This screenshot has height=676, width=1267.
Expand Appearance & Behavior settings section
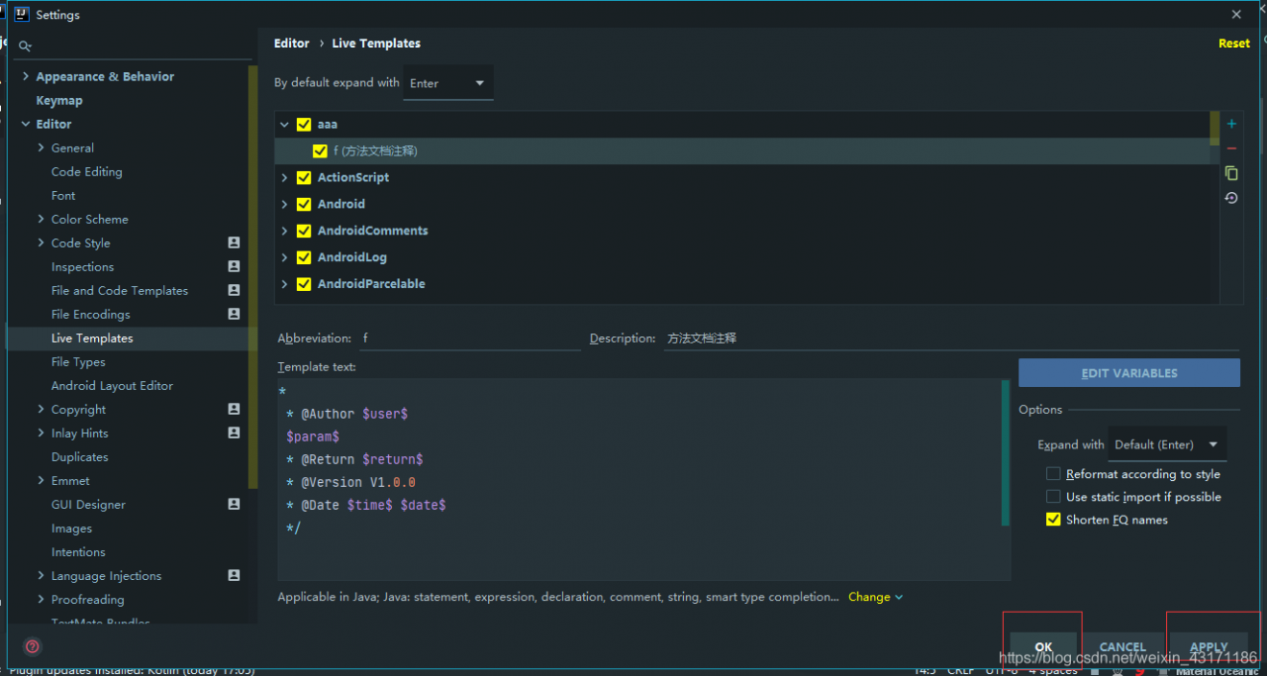click(26, 76)
